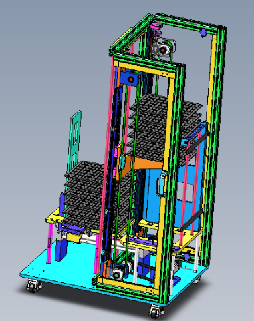254x321 pixels.
Task: Select the bottom belt pulley with green center
Action: tap(118, 274)
